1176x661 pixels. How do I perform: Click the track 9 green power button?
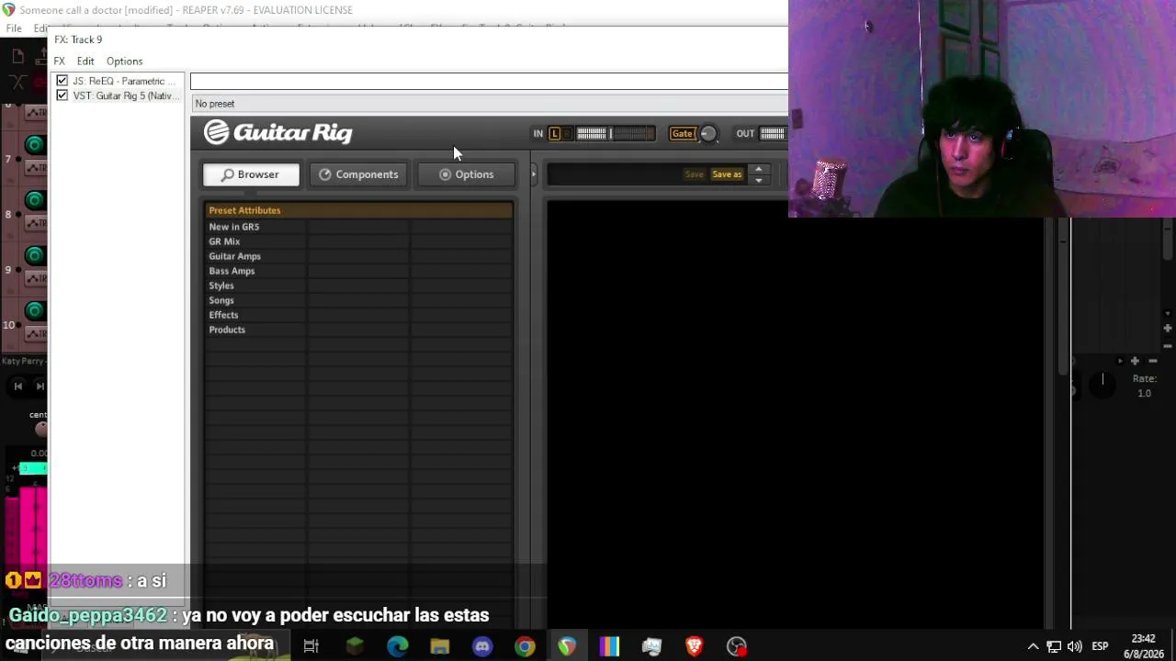tap(34, 255)
